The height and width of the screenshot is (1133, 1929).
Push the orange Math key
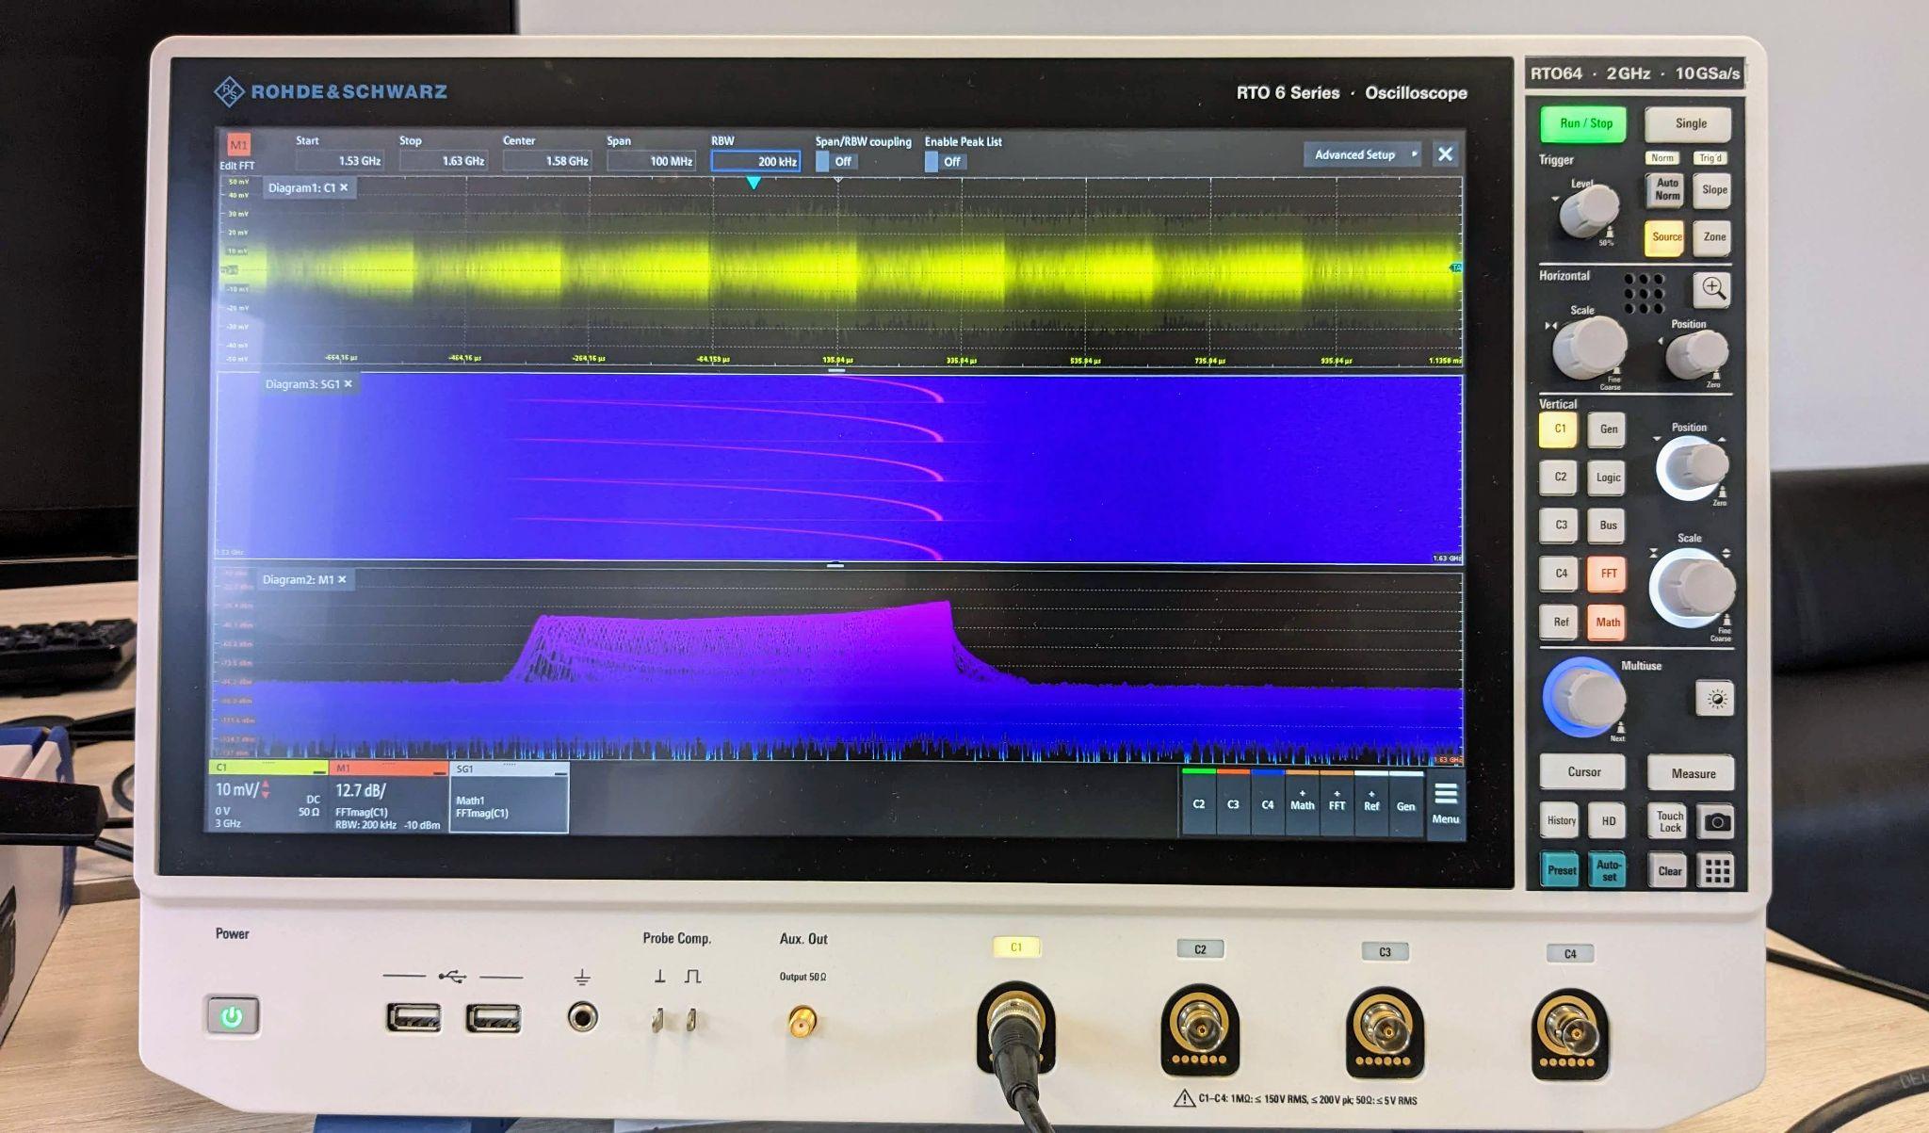[1608, 622]
